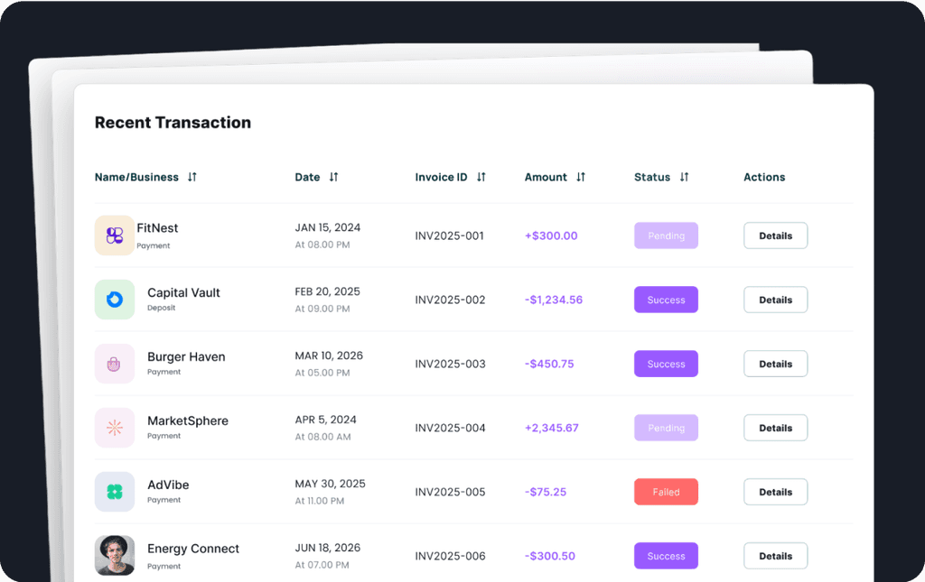
Task: Click Details for the FitNest transaction
Action: 775,235
